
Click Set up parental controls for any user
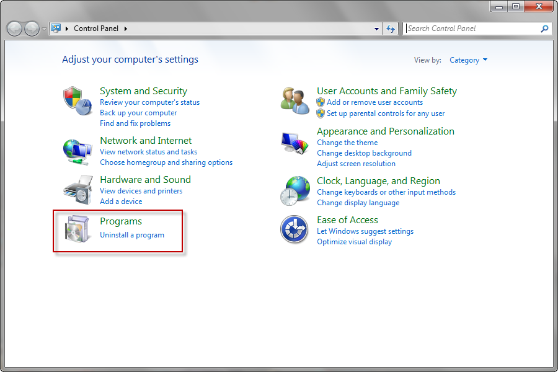tap(386, 113)
